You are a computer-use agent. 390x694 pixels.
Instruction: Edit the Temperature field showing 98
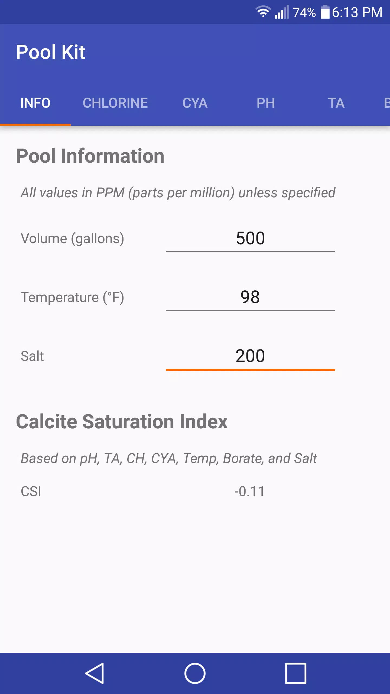pos(250,297)
